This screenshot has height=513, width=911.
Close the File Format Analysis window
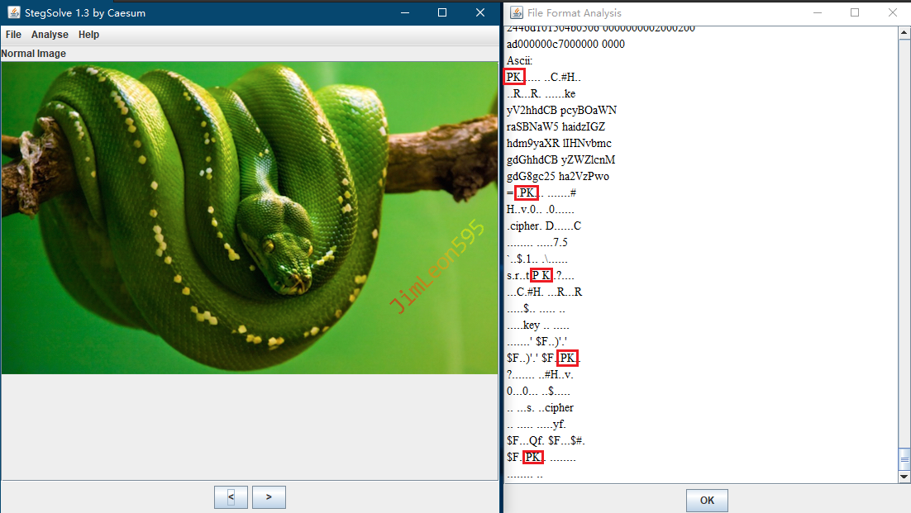(x=892, y=12)
